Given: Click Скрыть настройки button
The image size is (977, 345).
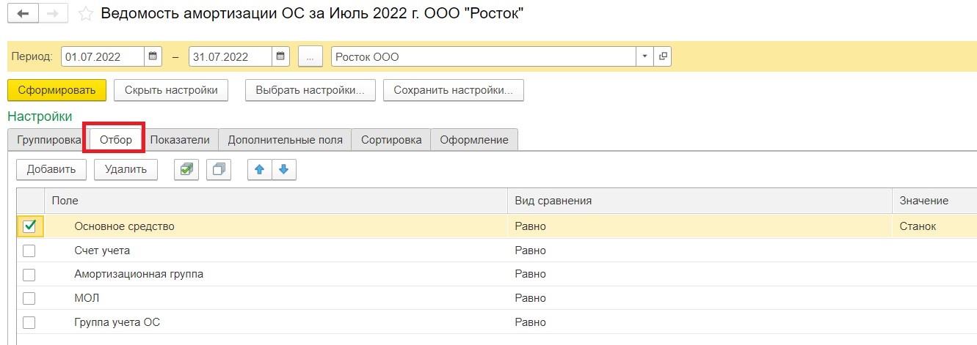Looking at the screenshot, I should pyautogui.click(x=171, y=90).
